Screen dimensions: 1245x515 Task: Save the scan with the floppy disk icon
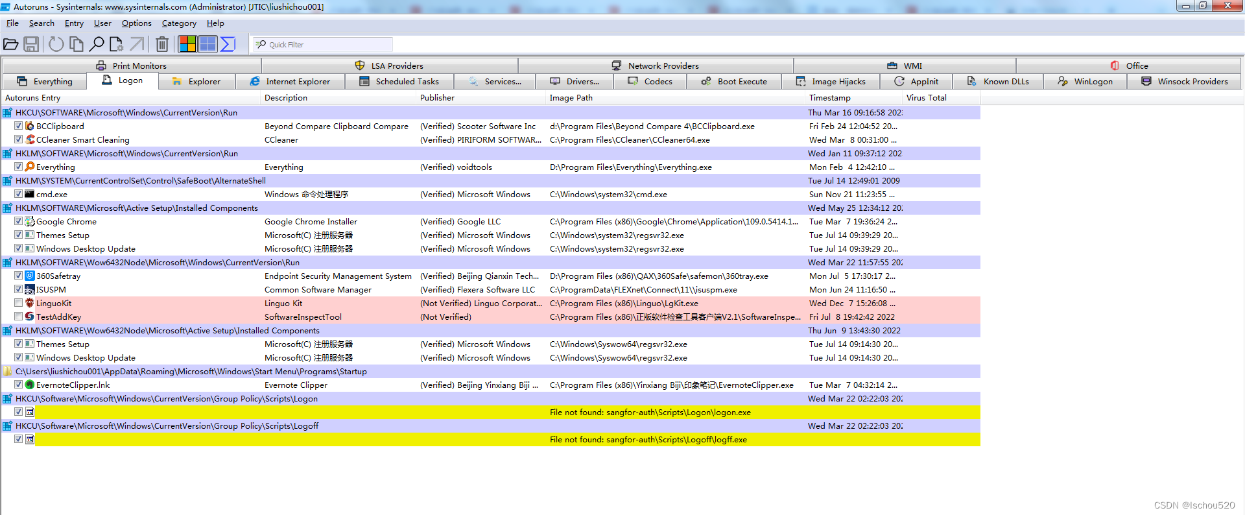pos(31,44)
